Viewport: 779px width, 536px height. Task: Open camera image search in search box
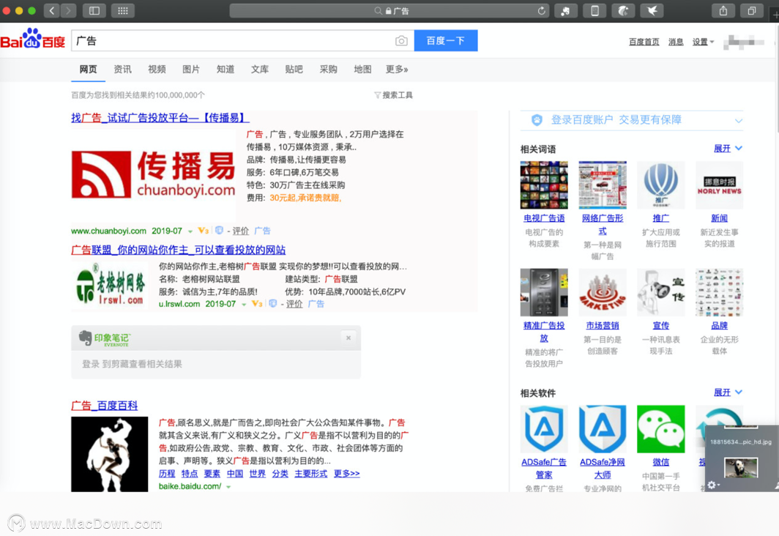click(x=401, y=41)
